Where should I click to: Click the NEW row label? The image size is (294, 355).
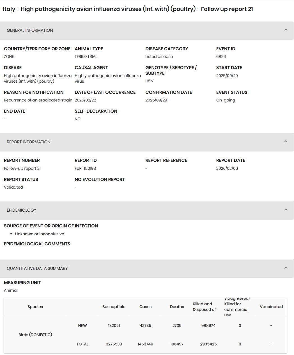pyautogui.click(x=82, y=325)
